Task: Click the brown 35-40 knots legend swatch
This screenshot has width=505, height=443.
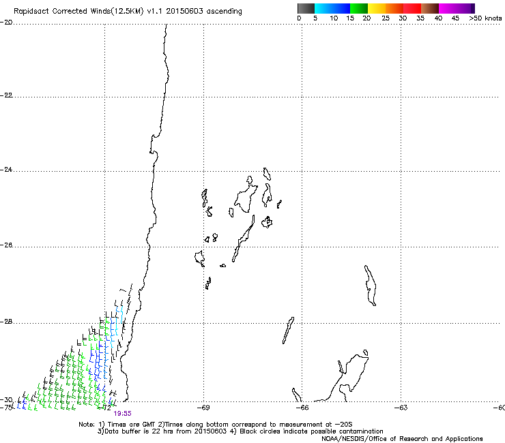Action: pyautogui.click(x=430, y=8)
